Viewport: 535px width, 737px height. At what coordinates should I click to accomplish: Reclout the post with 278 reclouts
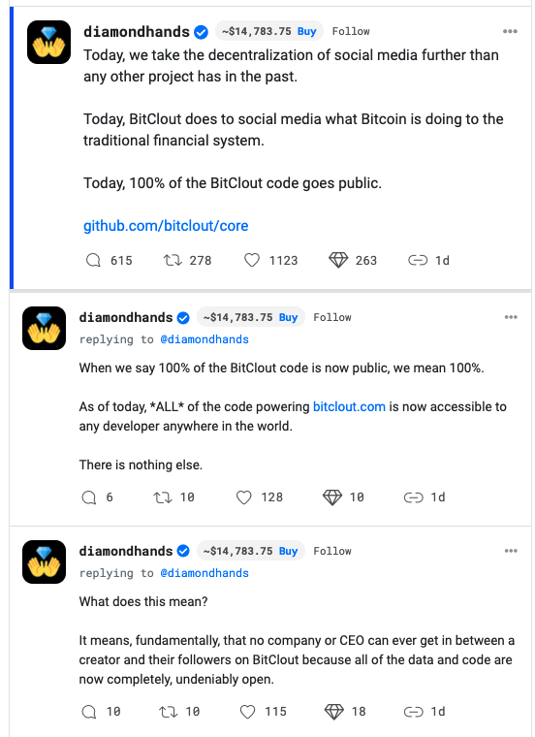tap(173, 260)
